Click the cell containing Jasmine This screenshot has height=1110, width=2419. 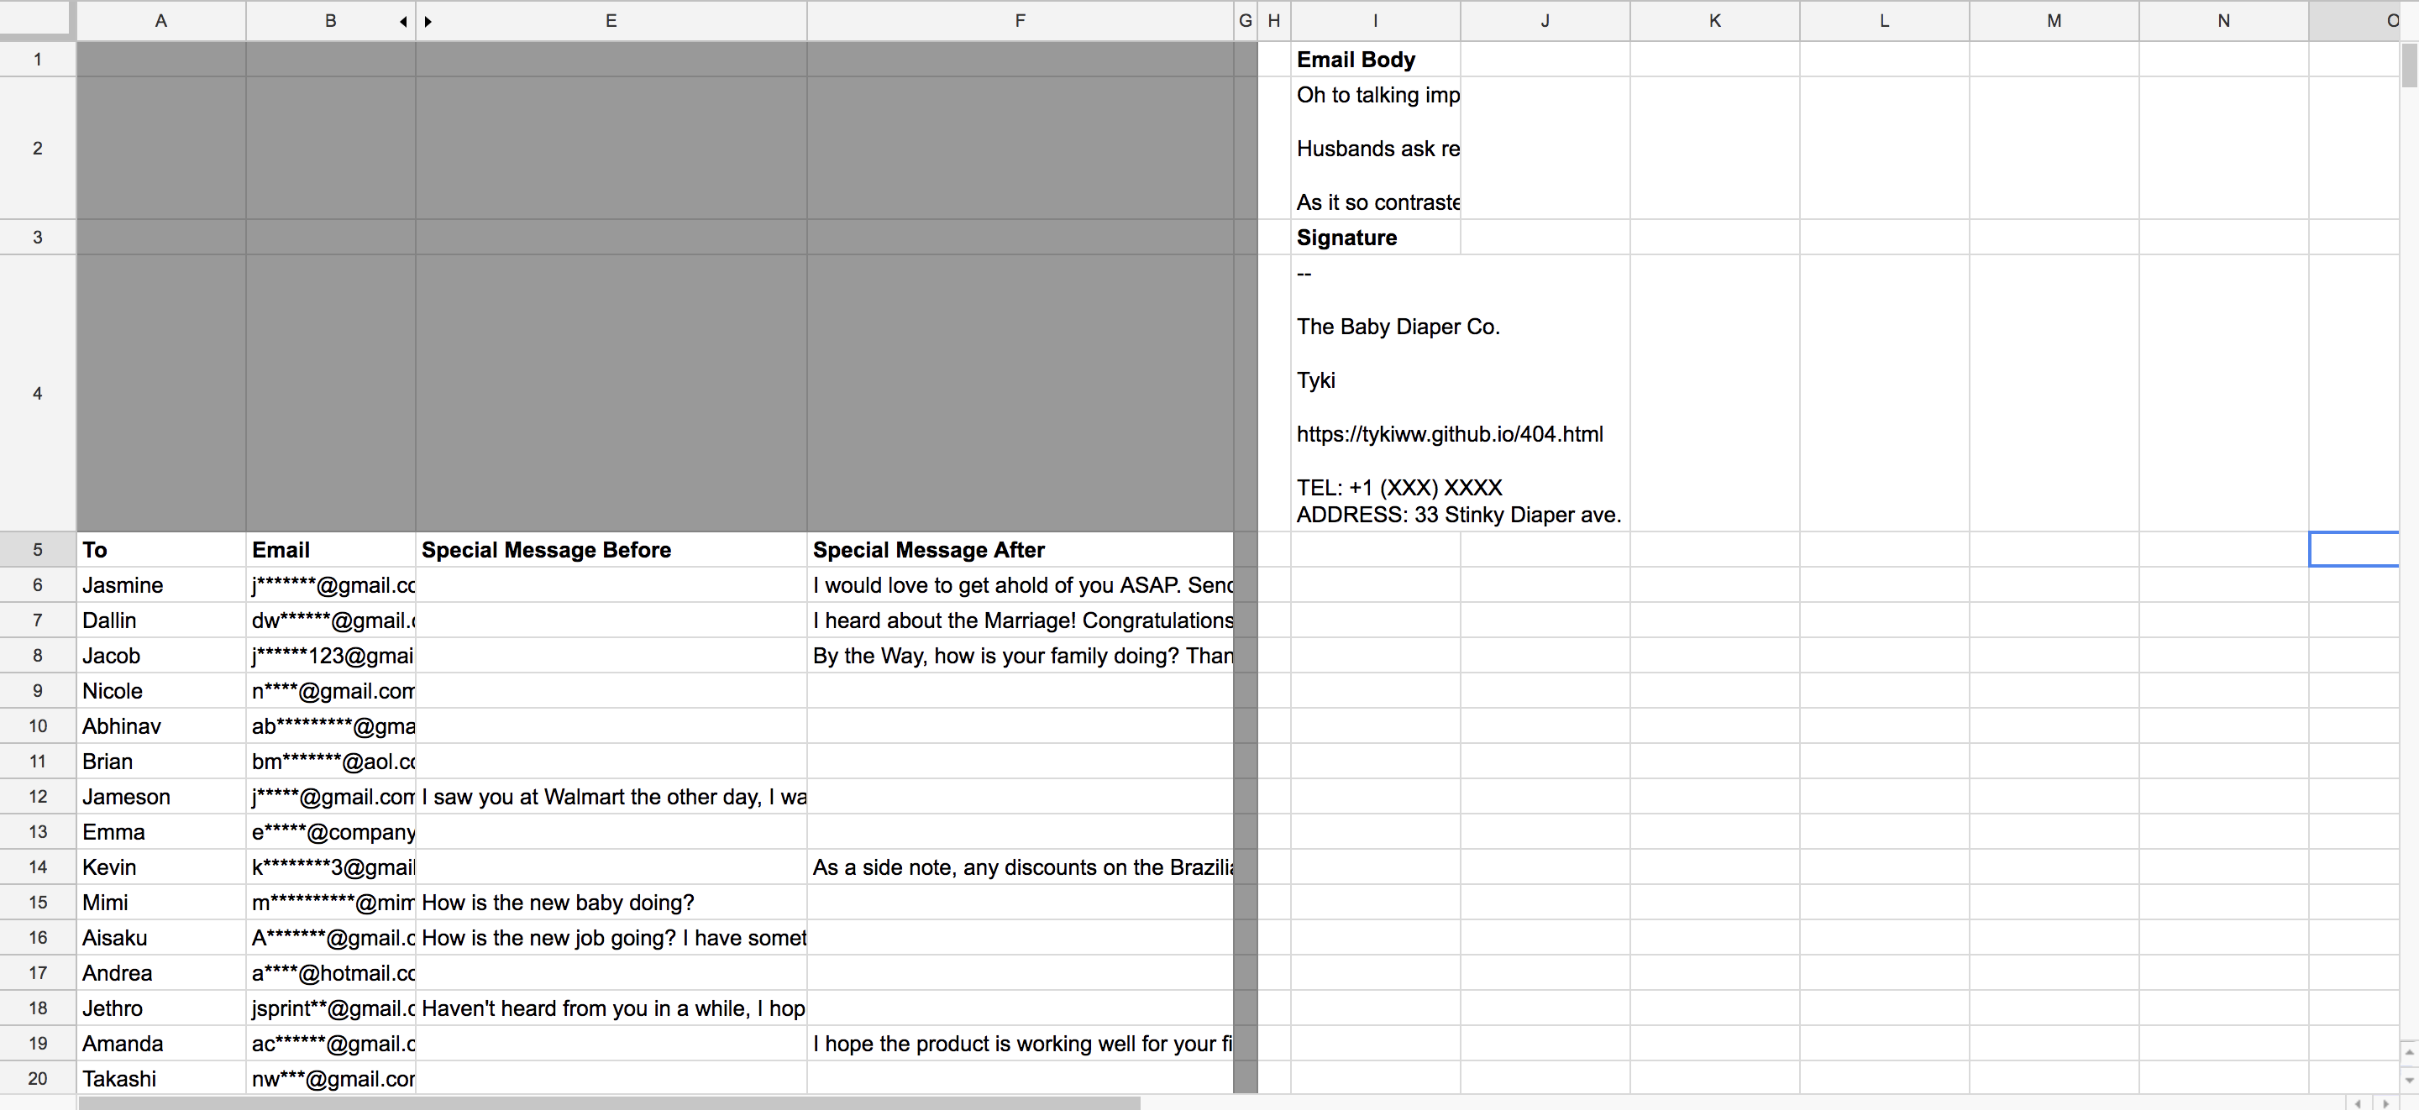160,585
